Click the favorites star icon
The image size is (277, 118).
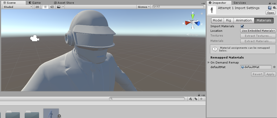click(201, 99)
